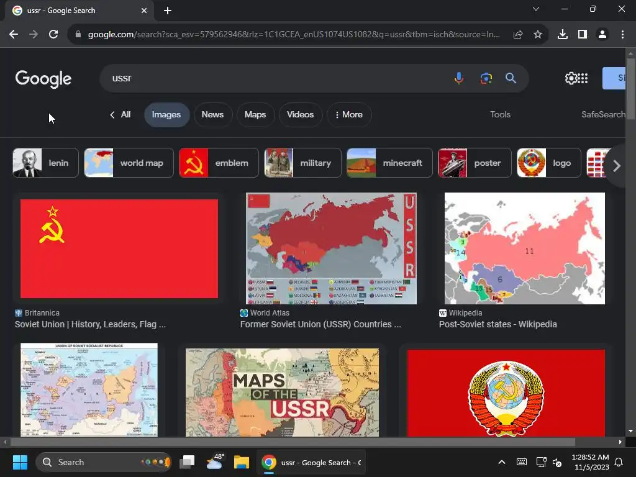This screenshot has height=477, width=636.
Task: Filter images by poster chip
Action: pos(475,163)
